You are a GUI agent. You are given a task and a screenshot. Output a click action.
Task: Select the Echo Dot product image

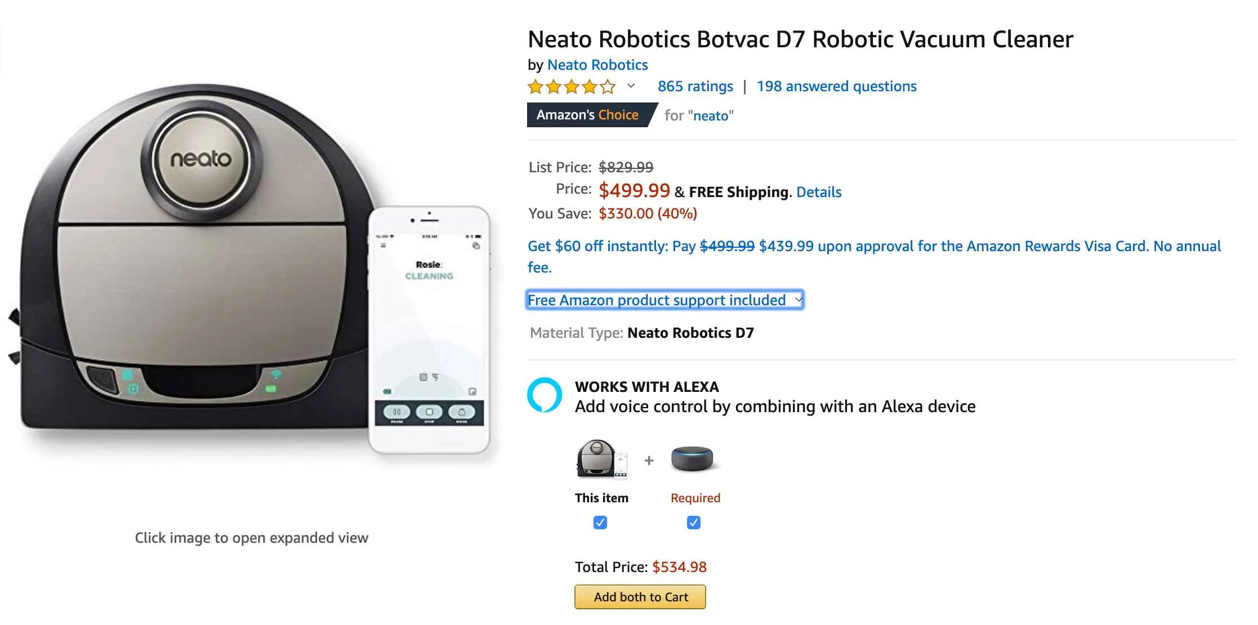[x=692, y=459]
